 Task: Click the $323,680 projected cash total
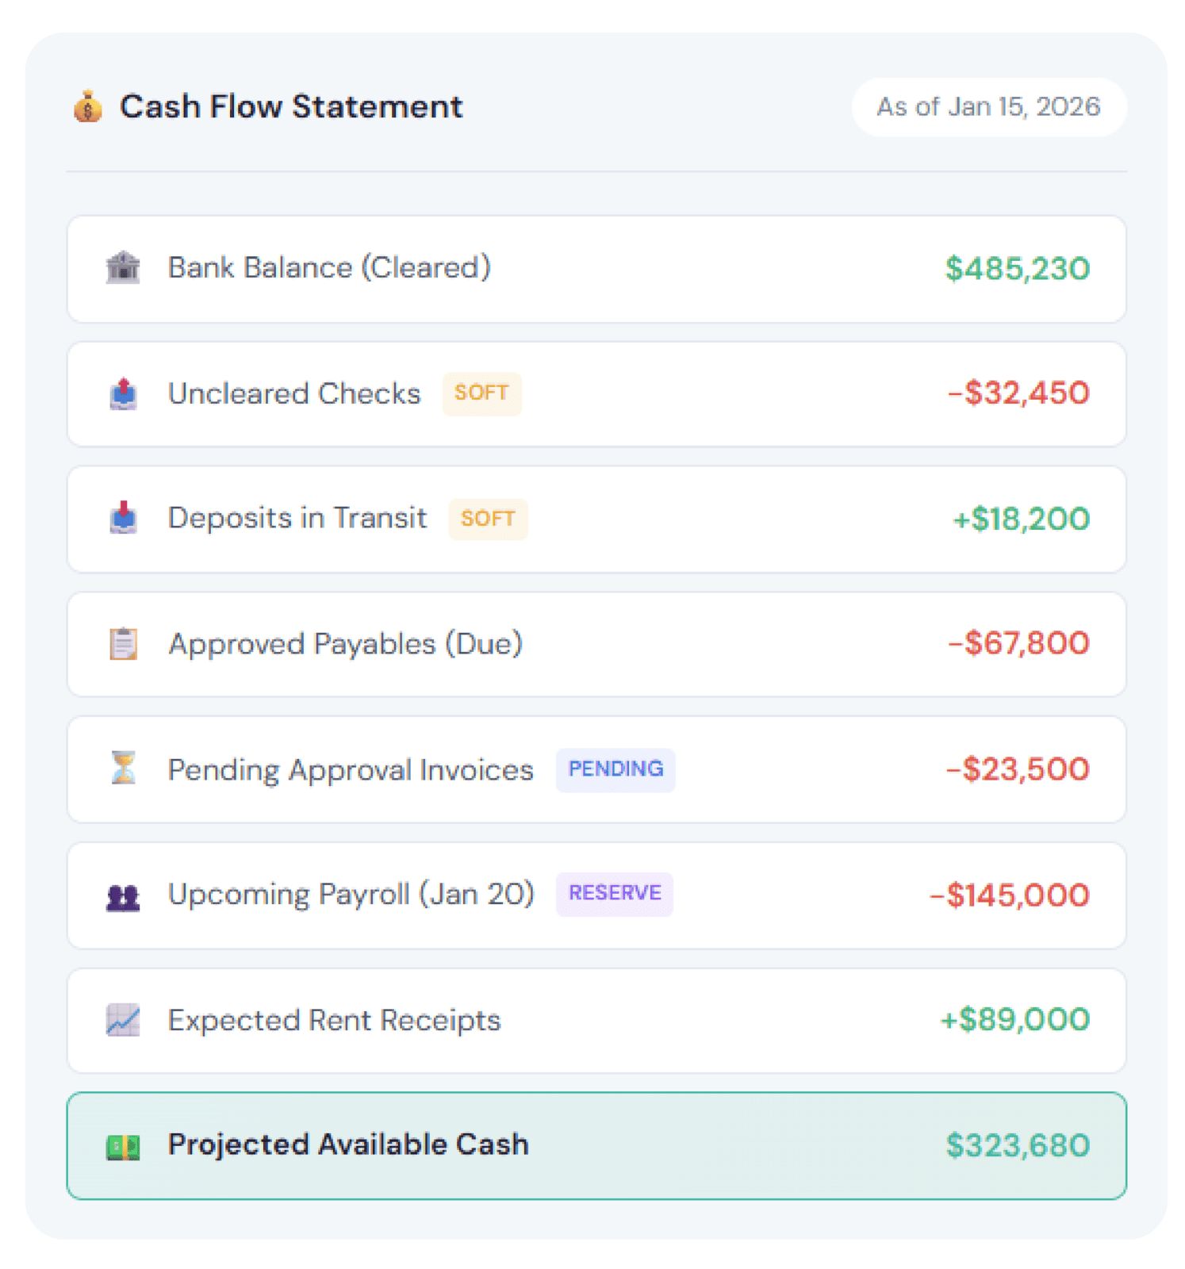click(1018, 1146)
